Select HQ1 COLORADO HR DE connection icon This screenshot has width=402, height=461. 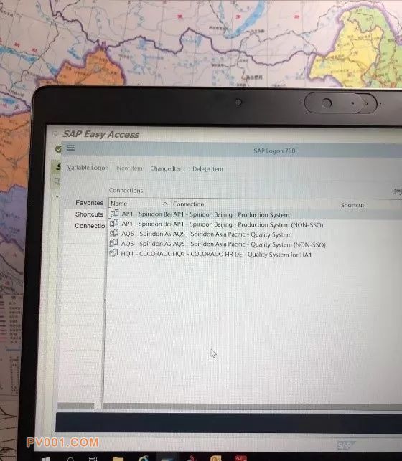coord(113,253)
